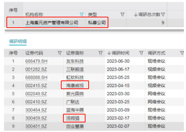Select the 调研总次数 value 9
This screenshot has height=132, width=186.
(x=163, y=23)
